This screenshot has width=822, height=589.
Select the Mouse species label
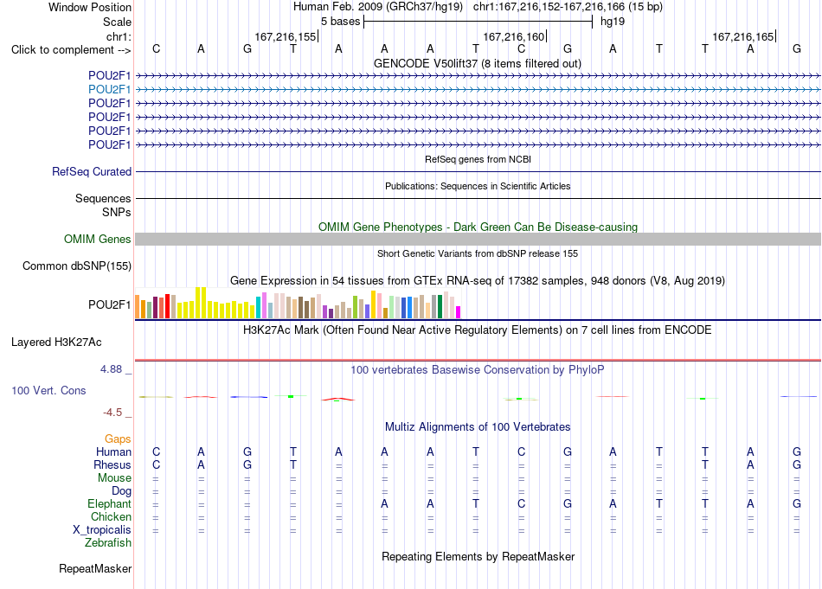tap(114, 478)
